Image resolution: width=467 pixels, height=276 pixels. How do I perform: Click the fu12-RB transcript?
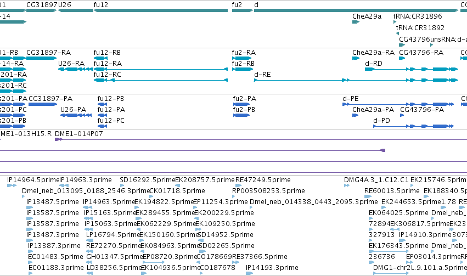click(100, 58)
